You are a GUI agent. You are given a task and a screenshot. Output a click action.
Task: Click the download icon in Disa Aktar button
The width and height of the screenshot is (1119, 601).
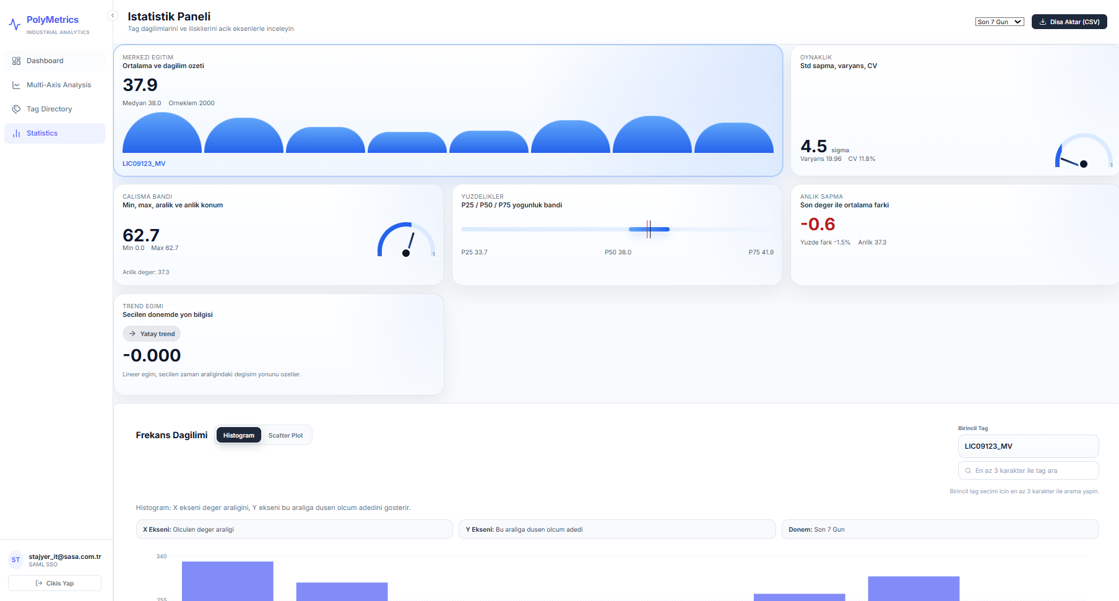click(x=1043, y=22)
